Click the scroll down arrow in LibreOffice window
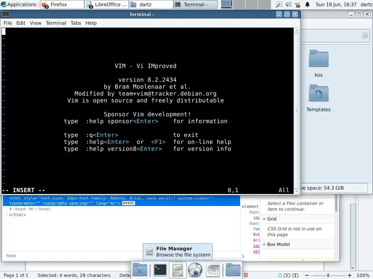The image size is (373, 279). pyautogui.click(x=353, y=268)
